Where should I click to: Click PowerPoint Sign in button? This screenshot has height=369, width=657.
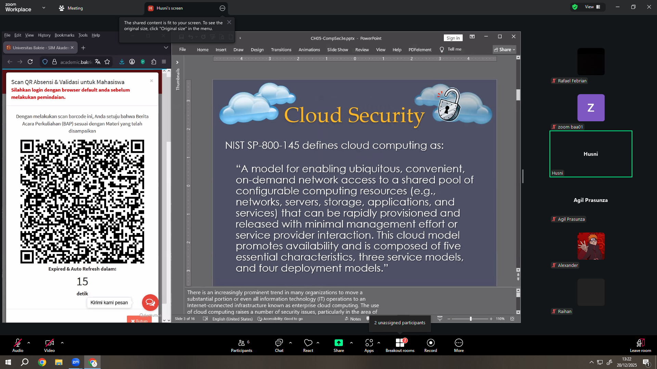click(x=453, y=38)
